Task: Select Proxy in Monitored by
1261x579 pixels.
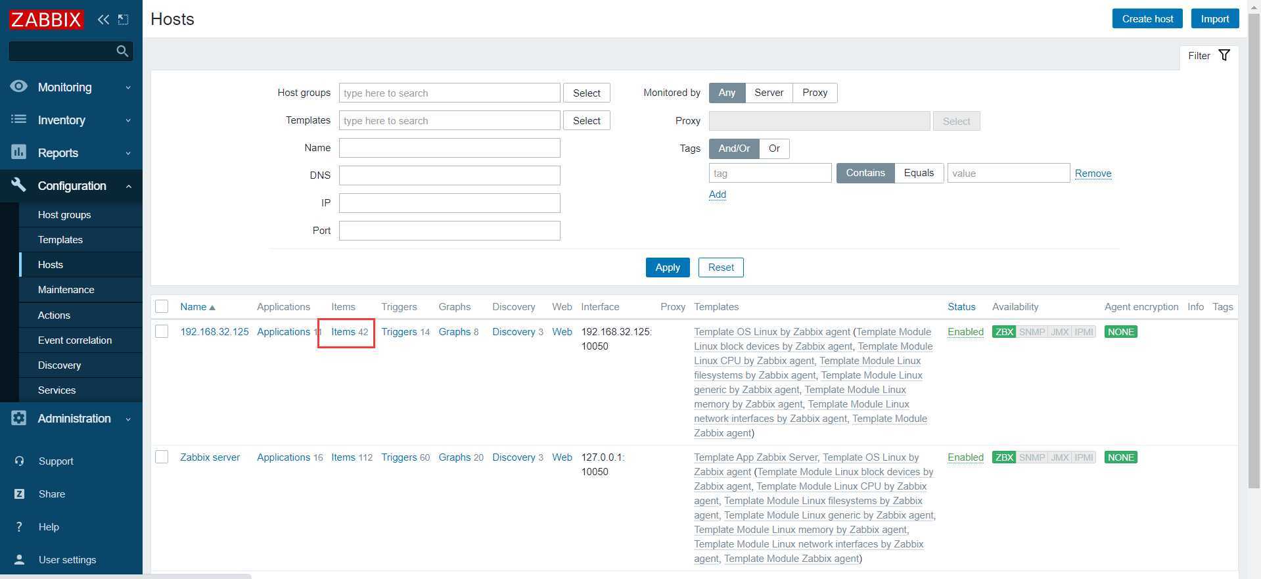Action: (x=815, y=93)
